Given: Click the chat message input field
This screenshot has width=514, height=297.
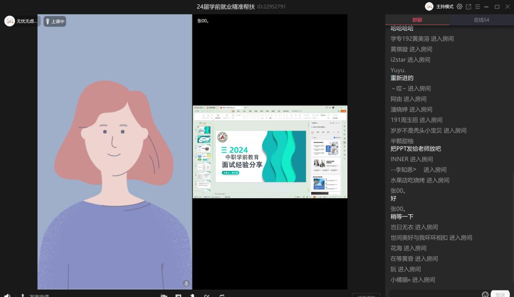Looking at the screenshot, I should click(434, 294).
